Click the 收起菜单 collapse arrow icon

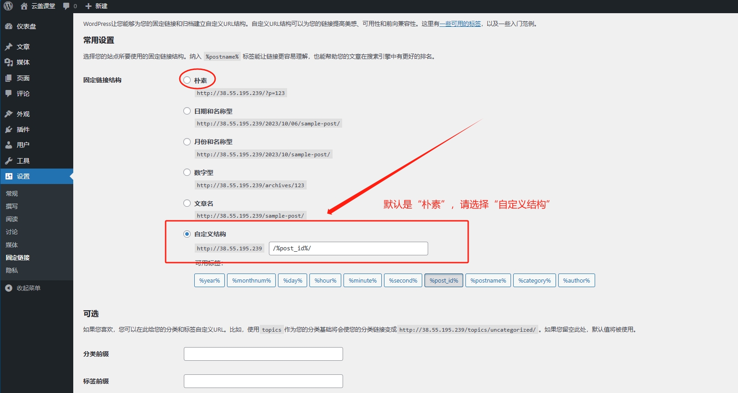(9, 288)
